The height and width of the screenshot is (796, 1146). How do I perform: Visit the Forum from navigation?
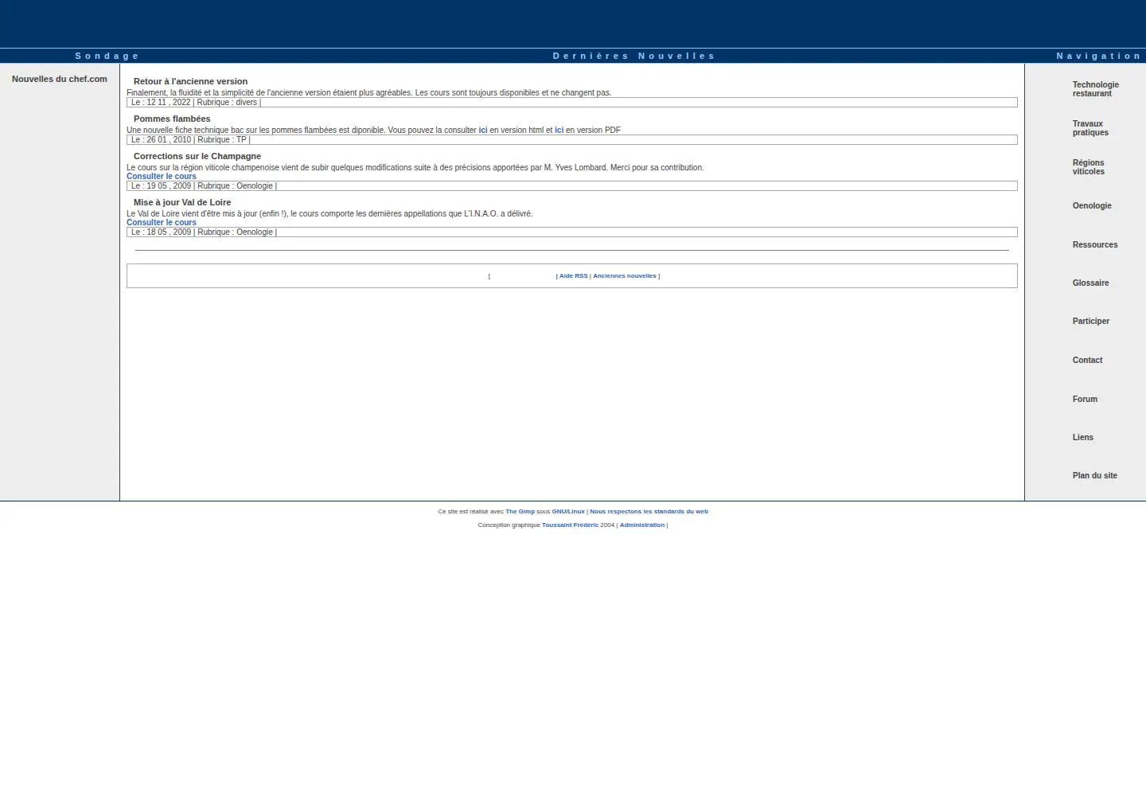pyautogui.click(x=1085, y=400)
